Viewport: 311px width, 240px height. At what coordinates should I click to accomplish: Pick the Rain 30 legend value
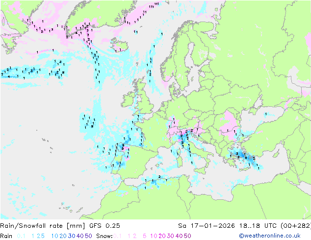[x=72, y=236]
